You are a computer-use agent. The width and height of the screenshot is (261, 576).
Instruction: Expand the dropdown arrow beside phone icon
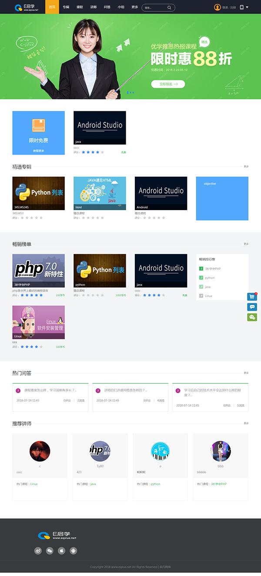coord(247,7)
